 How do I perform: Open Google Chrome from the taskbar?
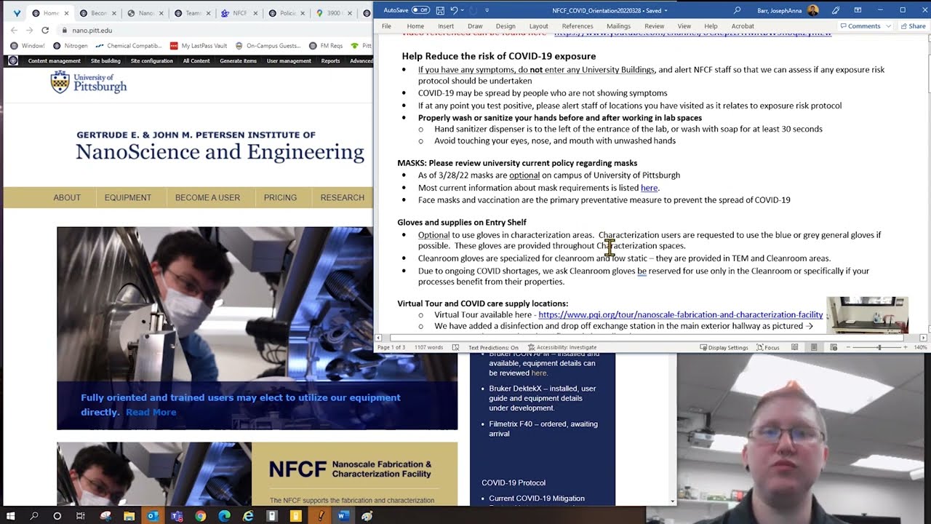[201, 516]
